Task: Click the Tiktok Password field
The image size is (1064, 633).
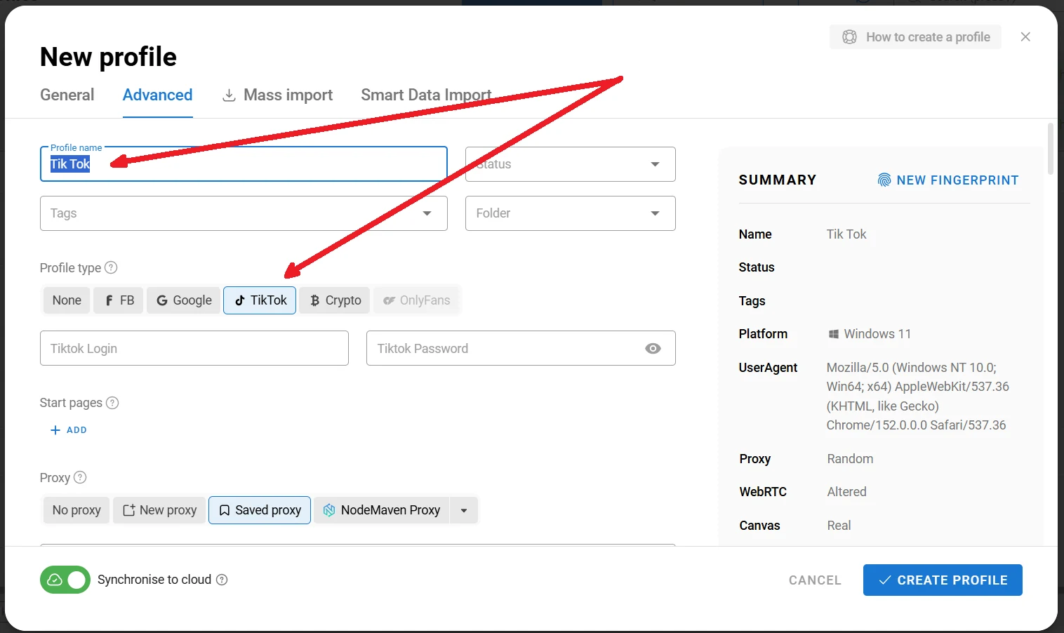Action: [x=521, y=348]
